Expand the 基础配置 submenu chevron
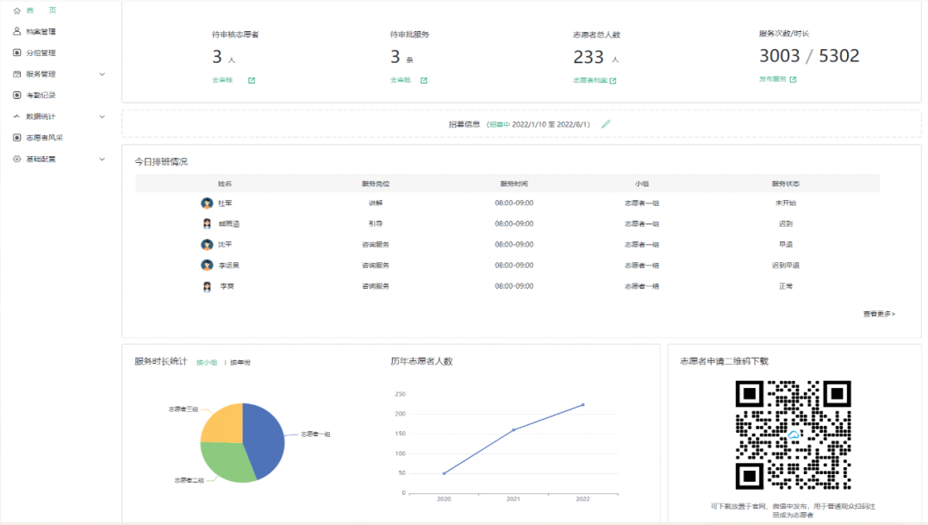This screenshot has width=928, height=525. pyautogui.click(x=102, y=159)
